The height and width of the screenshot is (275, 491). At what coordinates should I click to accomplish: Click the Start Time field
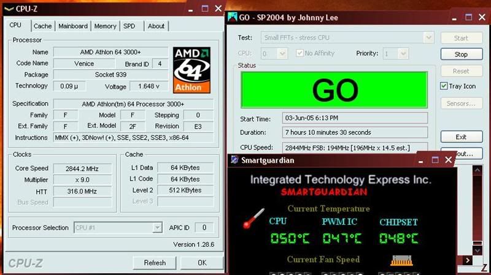click(355, 118)
